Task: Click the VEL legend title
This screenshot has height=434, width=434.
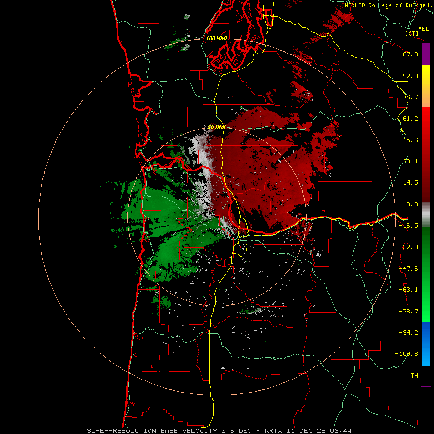Action: 423,28
